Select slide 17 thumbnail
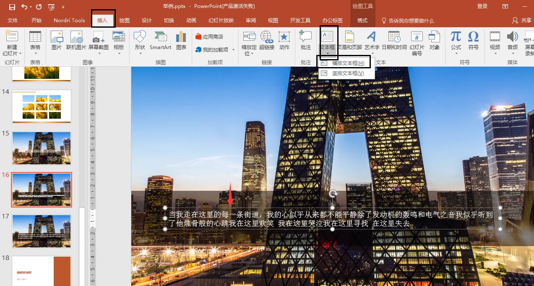 coord(42,231)
